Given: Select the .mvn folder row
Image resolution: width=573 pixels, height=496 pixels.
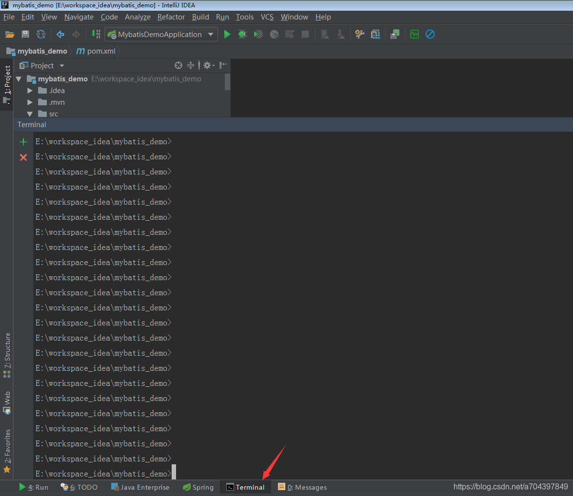Looking at the screenshot, I should (x=122, y=102).
